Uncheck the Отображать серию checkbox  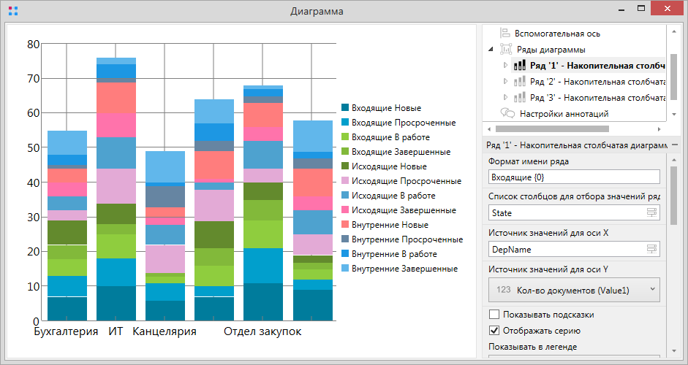(x=494, y=331)
